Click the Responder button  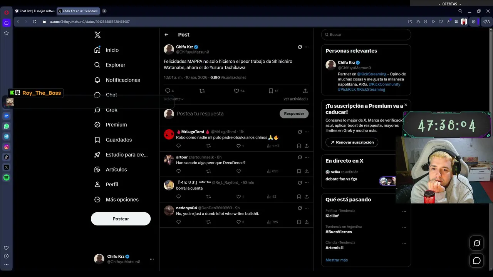[294, 113]
